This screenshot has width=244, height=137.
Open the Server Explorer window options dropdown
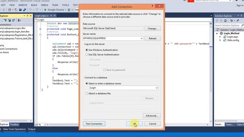pos(24,16)
